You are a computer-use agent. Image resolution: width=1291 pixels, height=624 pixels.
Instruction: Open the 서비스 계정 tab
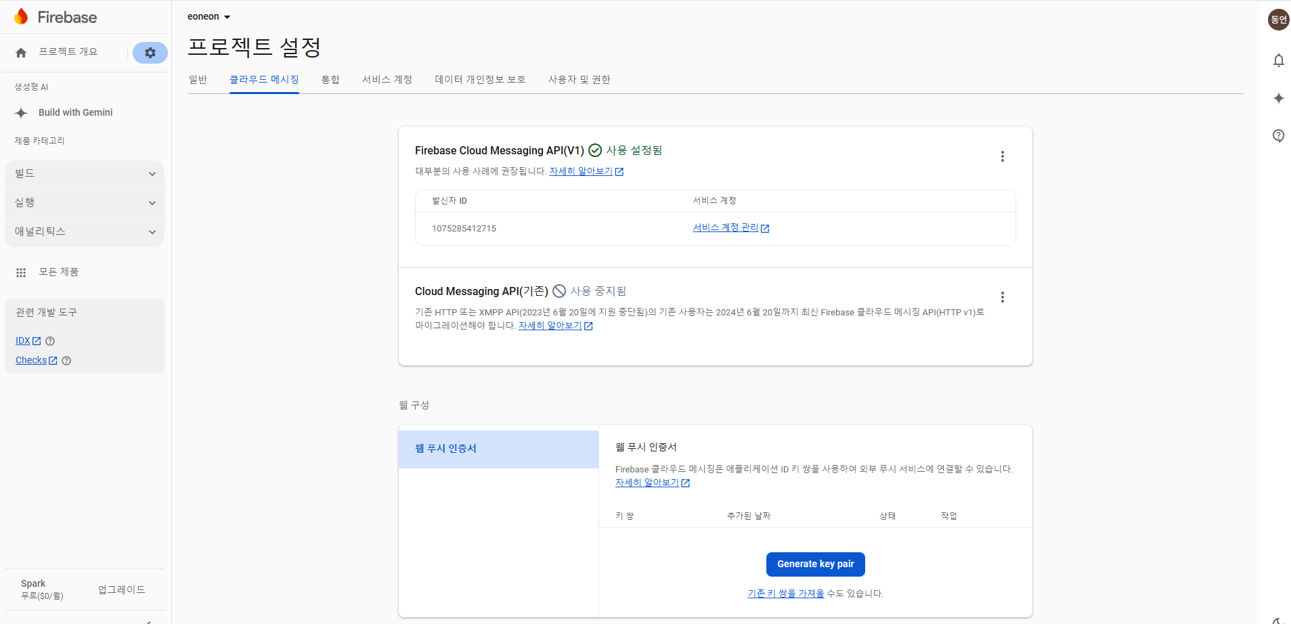tap(387, 80)
